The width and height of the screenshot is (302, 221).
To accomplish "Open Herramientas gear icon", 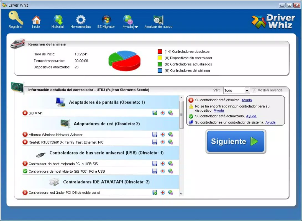I will [x=81, y=22].
